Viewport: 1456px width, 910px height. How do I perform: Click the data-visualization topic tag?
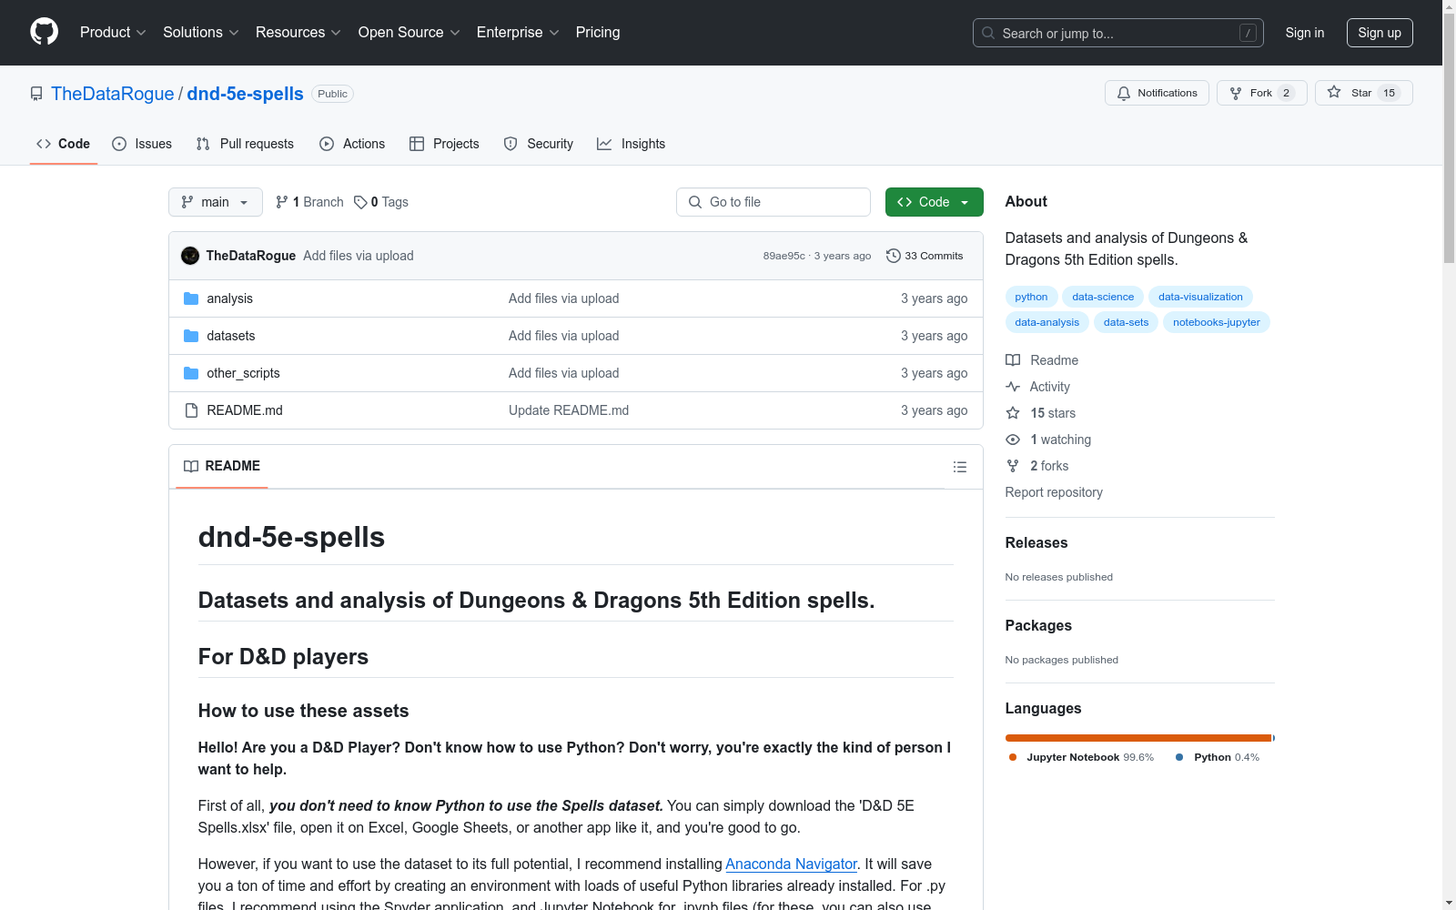[1200, 297]
